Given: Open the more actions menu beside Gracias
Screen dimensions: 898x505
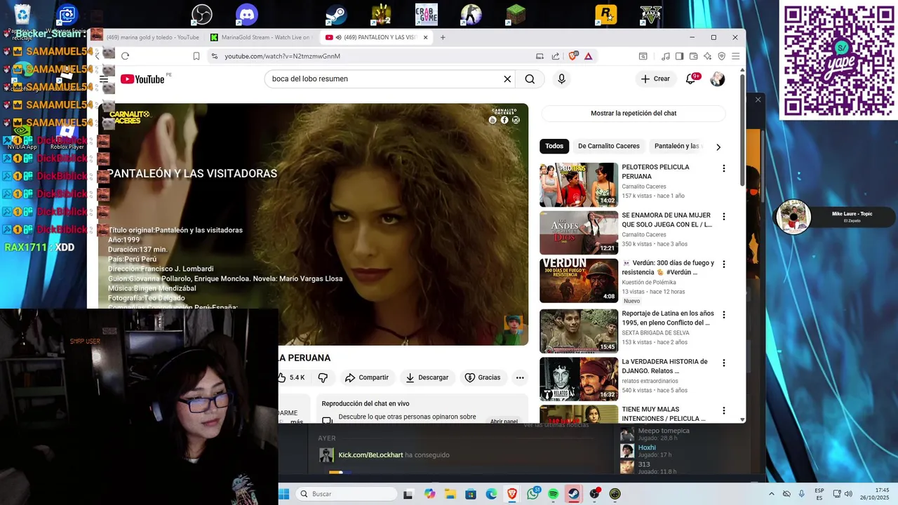Looking at the screenshot, I should pyautogui.click(x=520, y=377).
